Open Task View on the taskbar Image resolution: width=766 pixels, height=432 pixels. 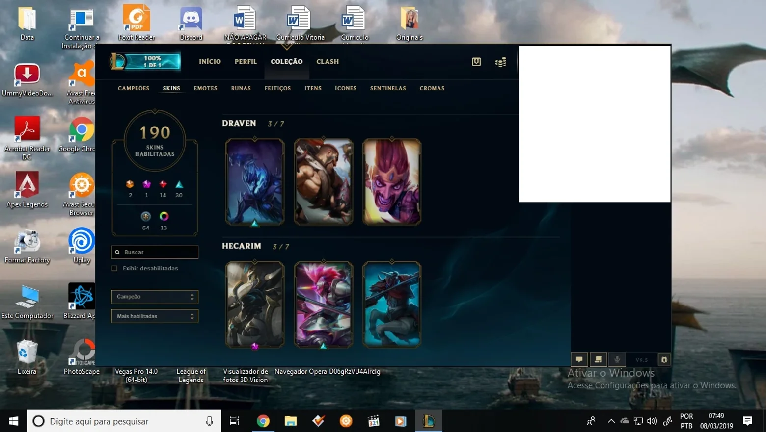(x=234, y=421)
